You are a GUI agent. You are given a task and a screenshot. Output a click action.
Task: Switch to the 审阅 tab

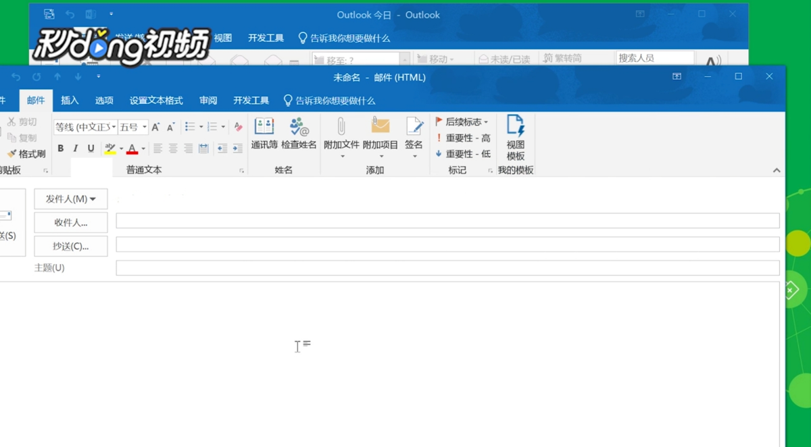[208, 101]
